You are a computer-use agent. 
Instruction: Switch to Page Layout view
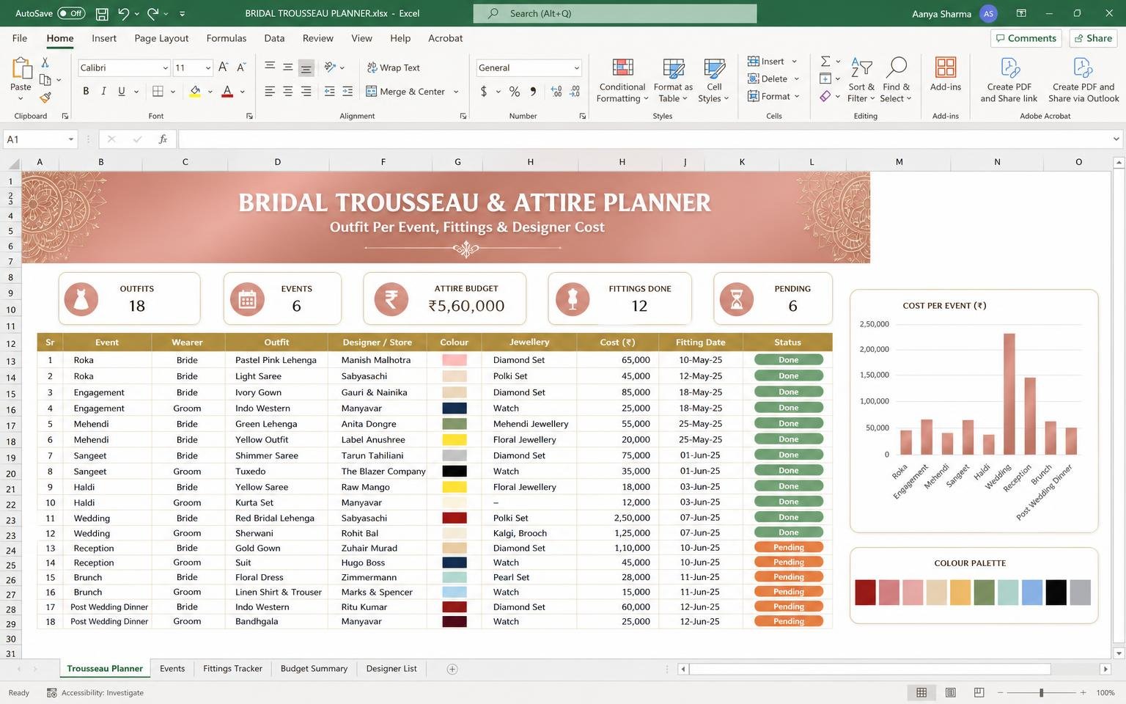[951, 692]
